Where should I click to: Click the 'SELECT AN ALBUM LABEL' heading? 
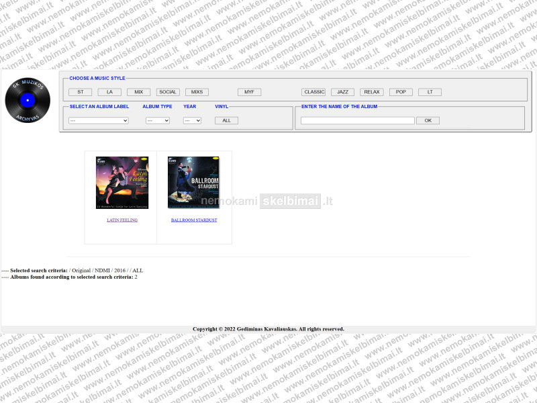pyautogui.click(x=99, y=107)
